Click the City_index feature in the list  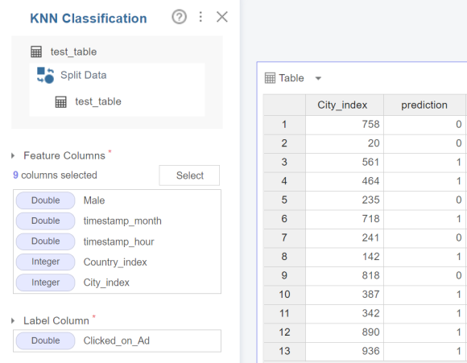117,283
